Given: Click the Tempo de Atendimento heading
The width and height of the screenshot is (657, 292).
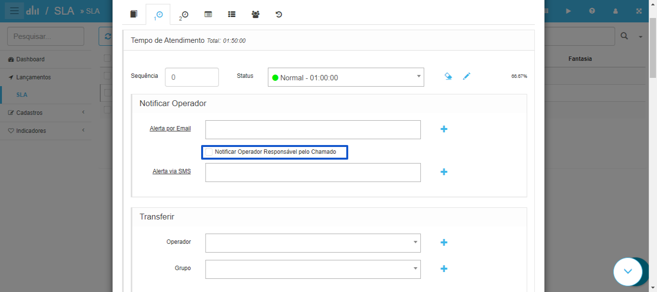Looking at the screenshot, I should click(168, 40).
